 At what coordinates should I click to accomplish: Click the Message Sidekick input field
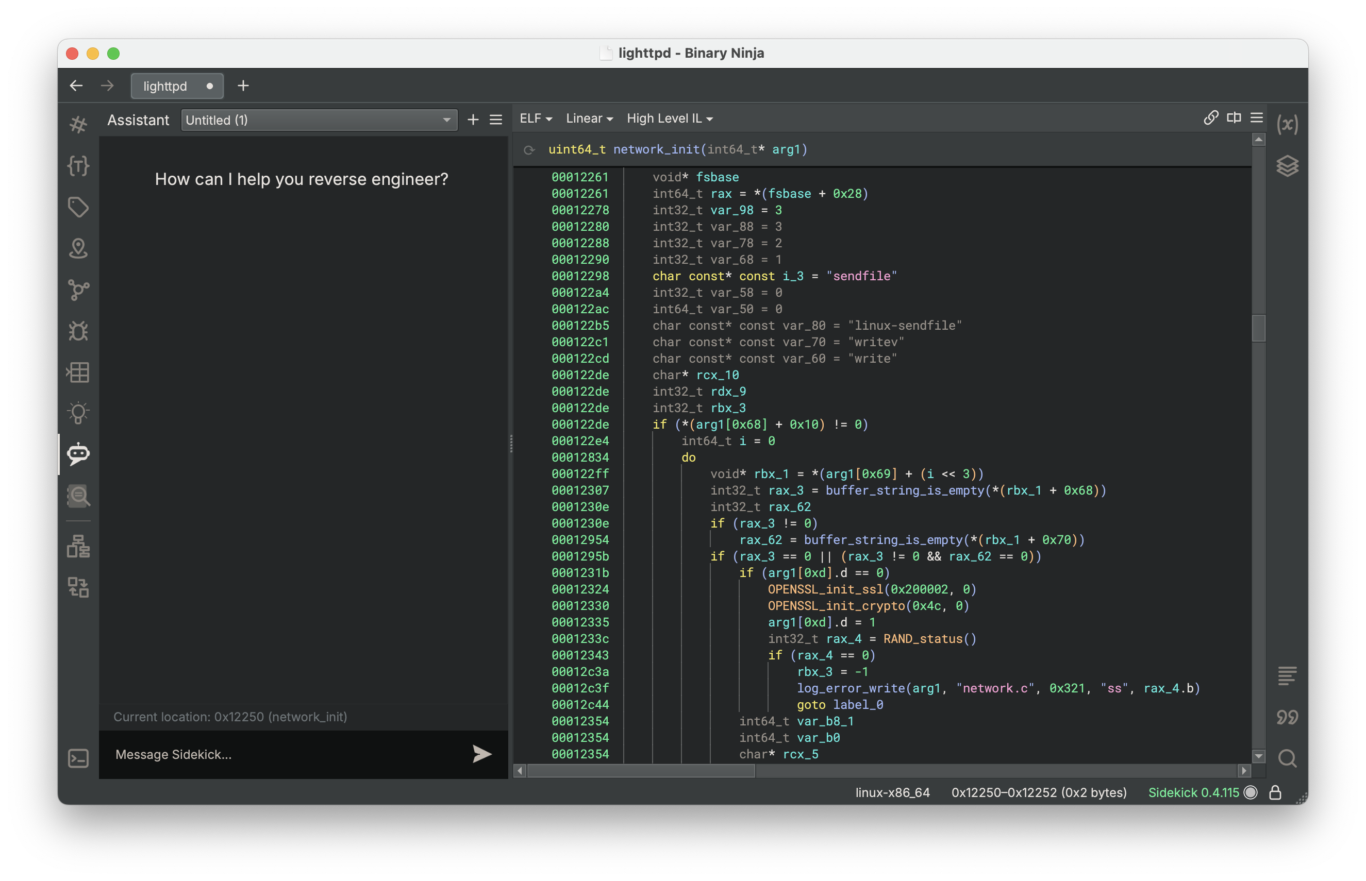point(286,754)
